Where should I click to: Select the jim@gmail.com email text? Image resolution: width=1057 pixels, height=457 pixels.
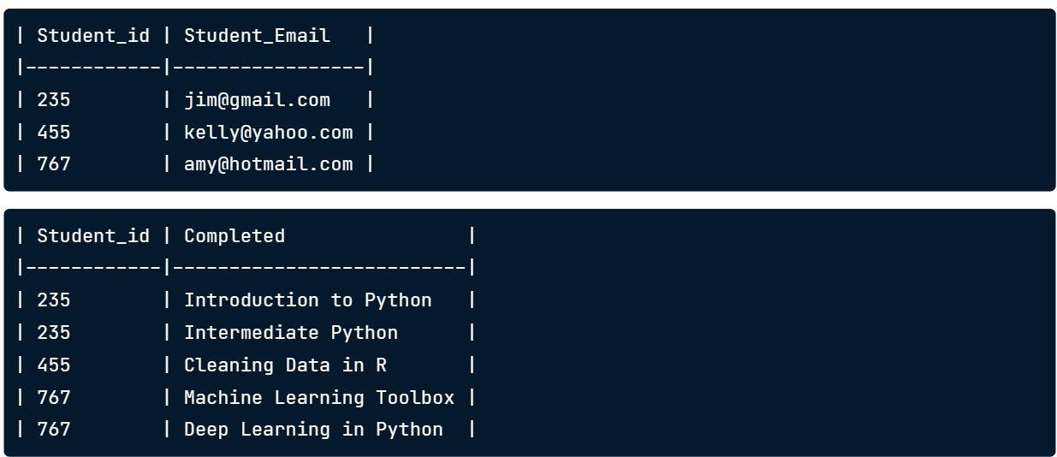pyautogui.click(x=257, y=100)
